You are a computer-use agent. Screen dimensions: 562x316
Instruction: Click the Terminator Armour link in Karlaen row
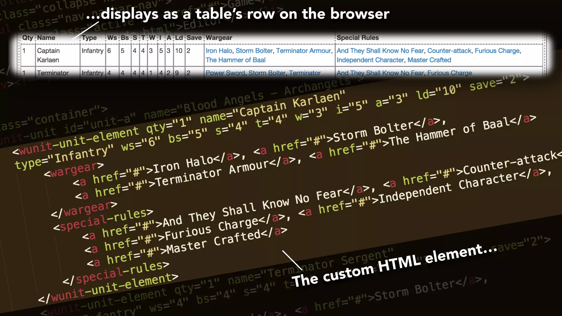click(304, 51)
